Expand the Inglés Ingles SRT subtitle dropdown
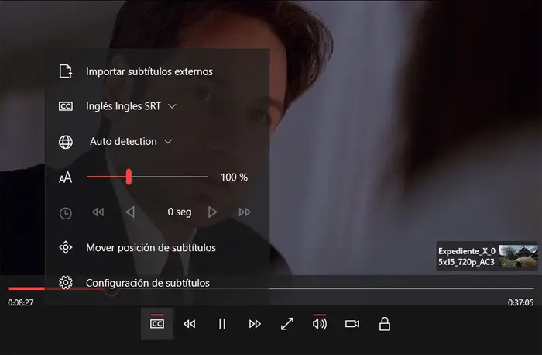 131,106
